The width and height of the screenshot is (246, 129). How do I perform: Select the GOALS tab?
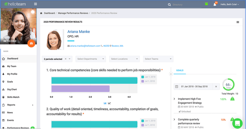click(180, 70)
